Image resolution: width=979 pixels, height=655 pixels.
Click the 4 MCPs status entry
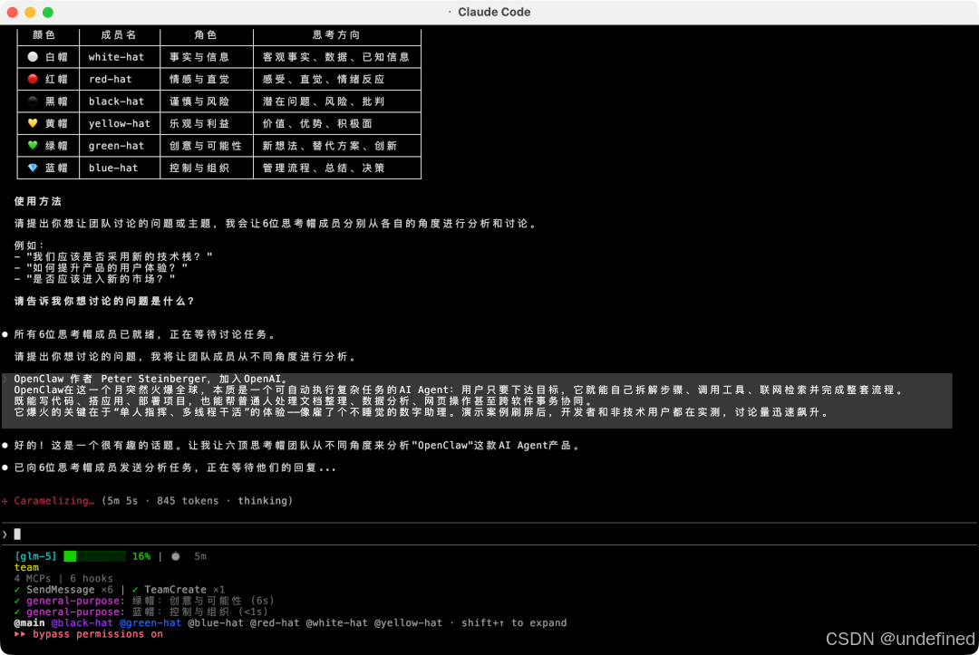(33, 578)
